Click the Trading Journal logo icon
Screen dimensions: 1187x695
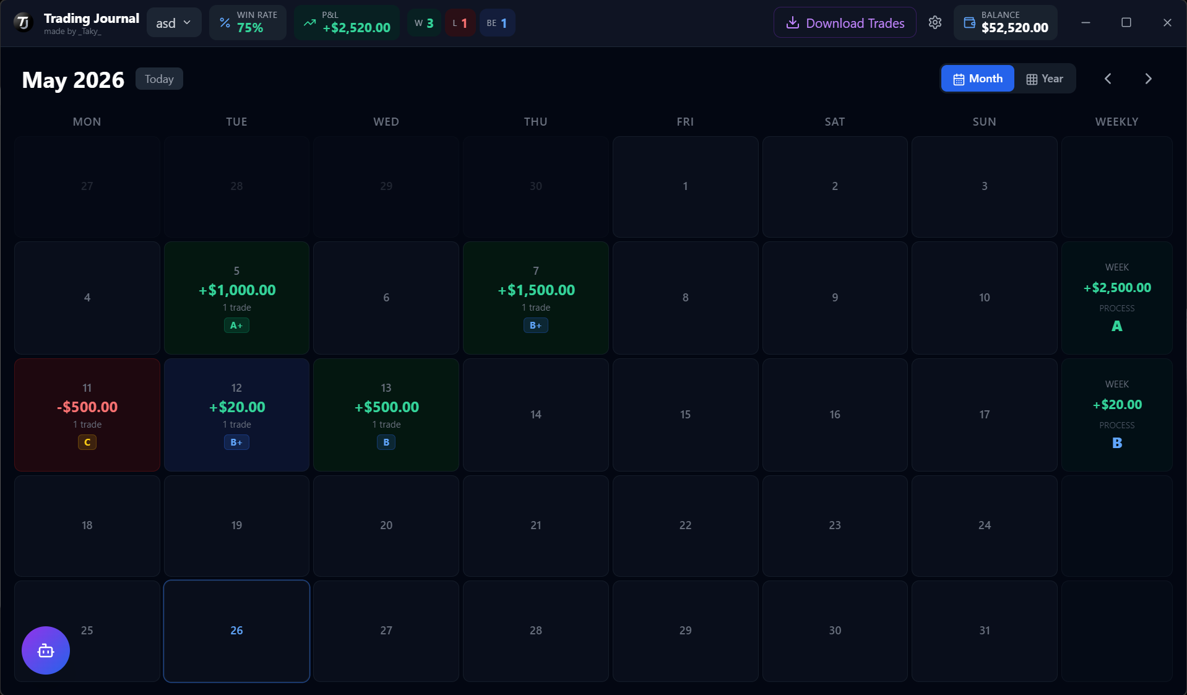(x=24, y=23)
